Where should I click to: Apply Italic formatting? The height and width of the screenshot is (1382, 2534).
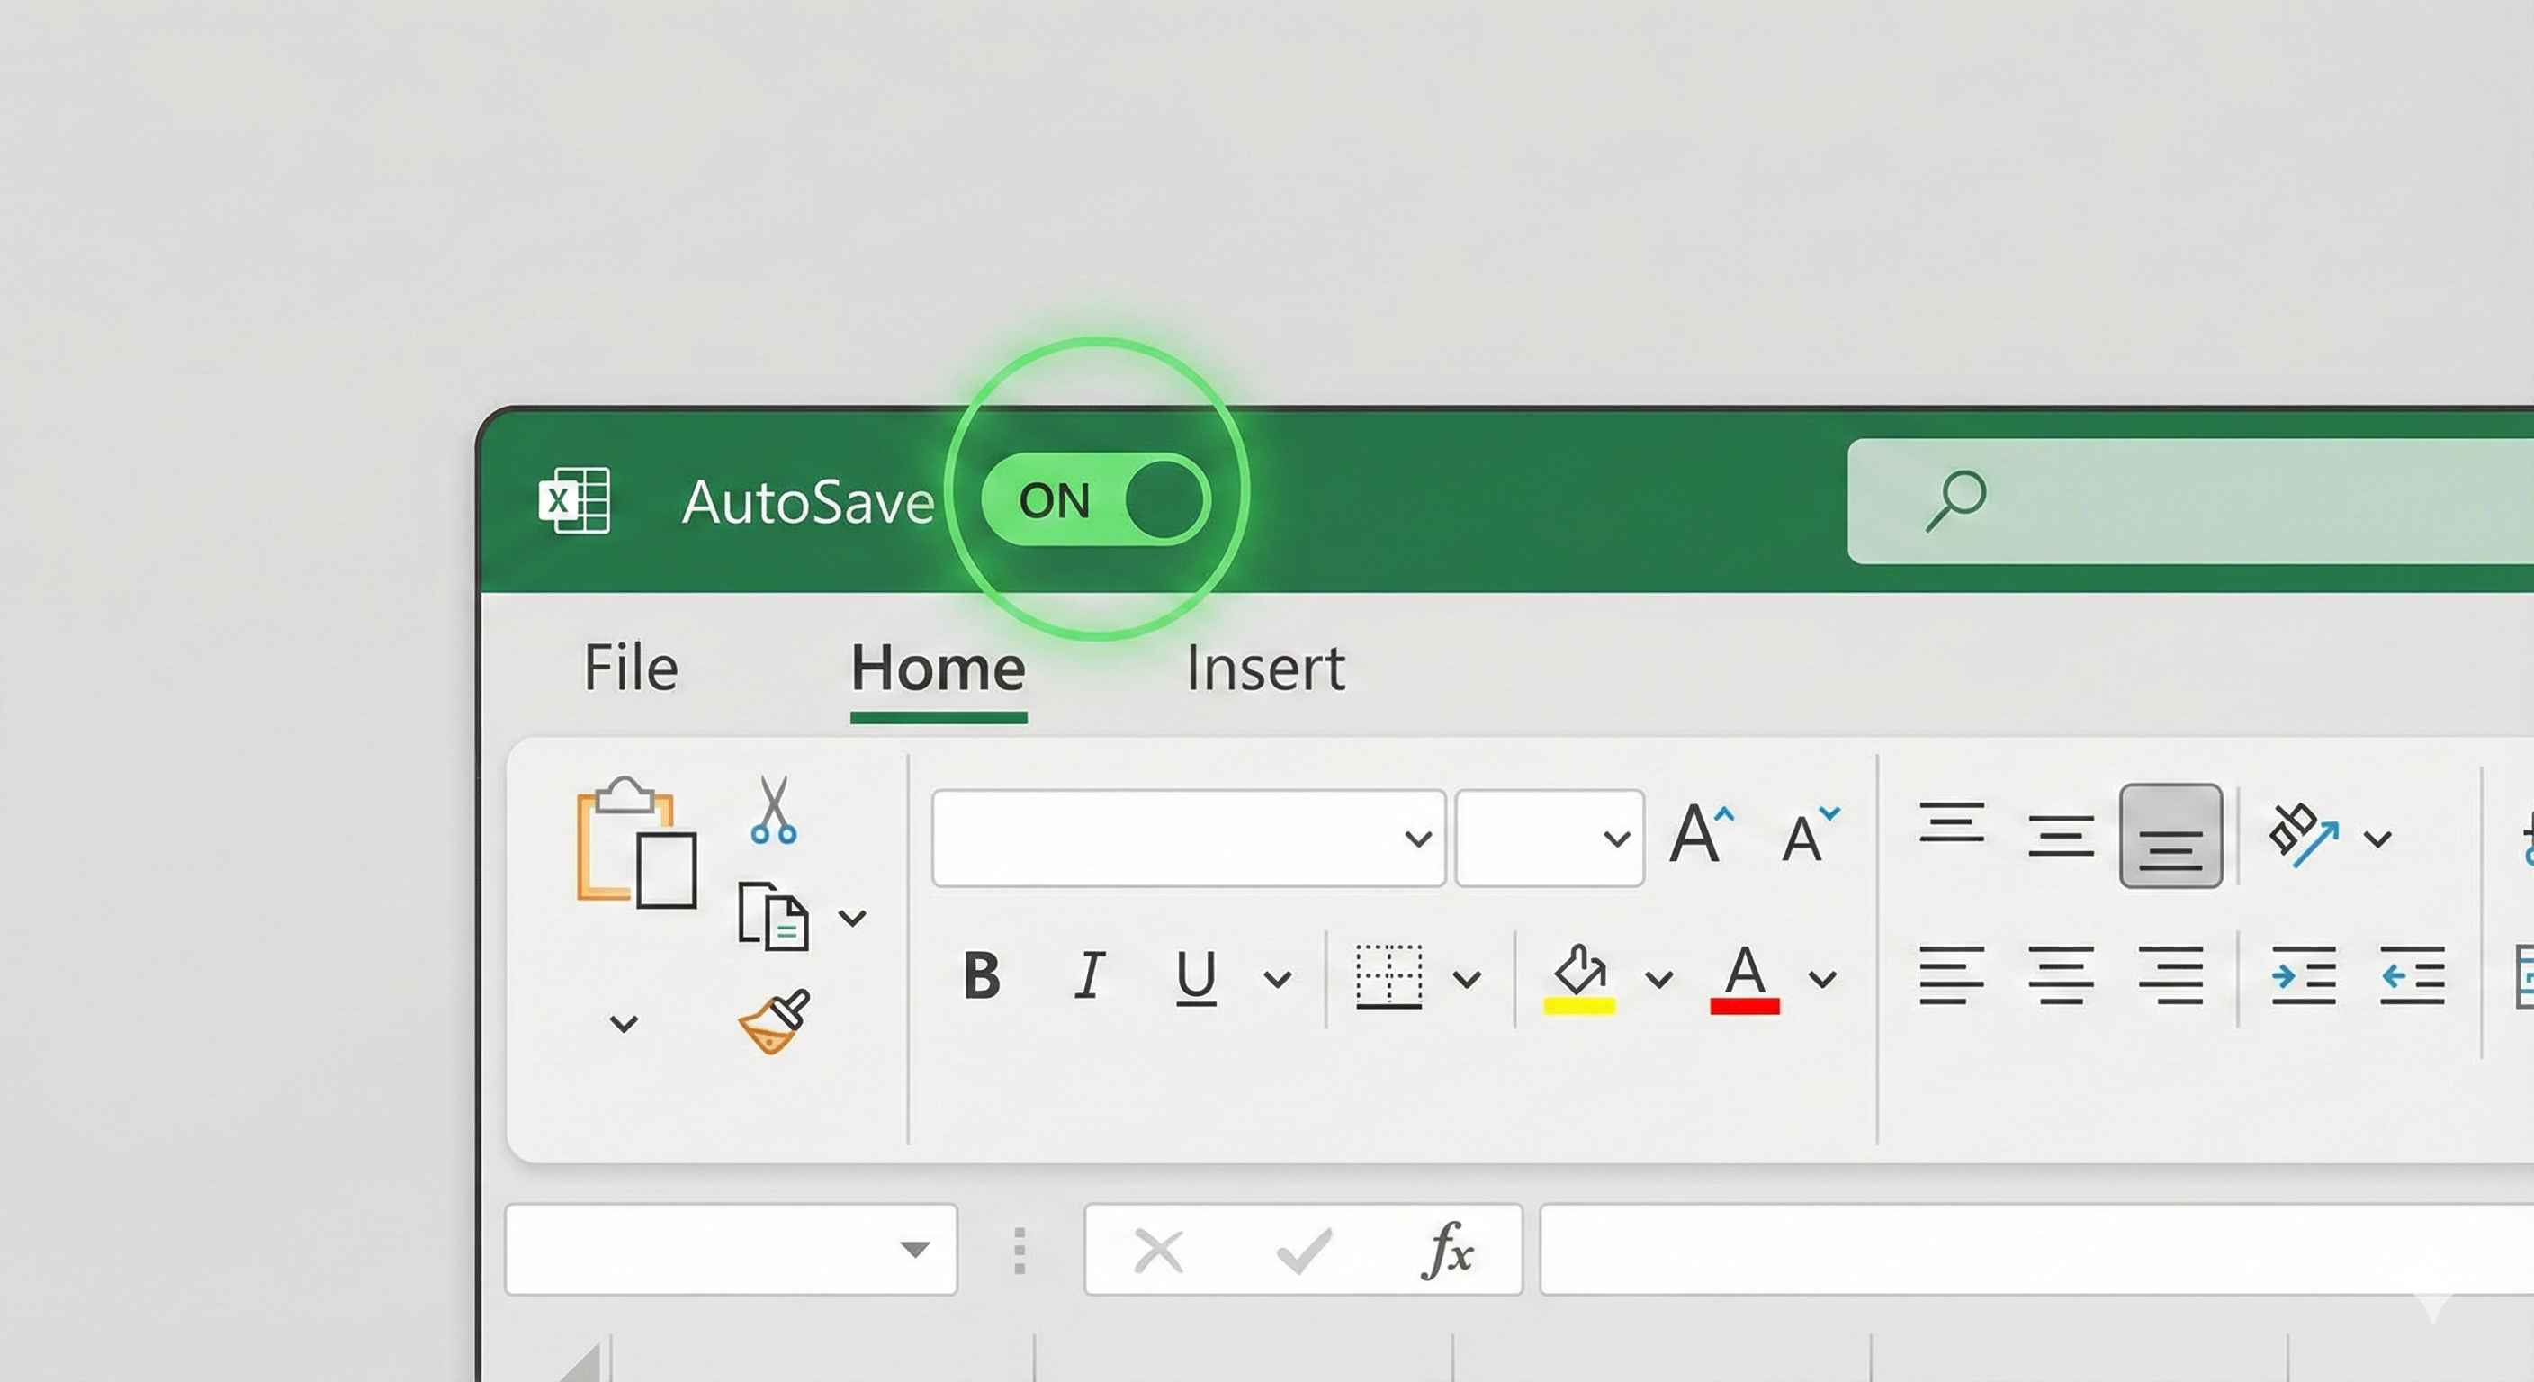(1089, 977)
